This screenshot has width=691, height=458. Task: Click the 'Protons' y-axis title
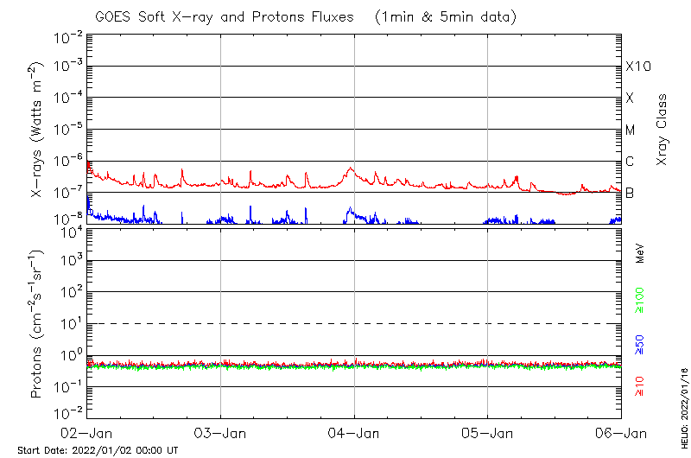click(x=38, y=324)
